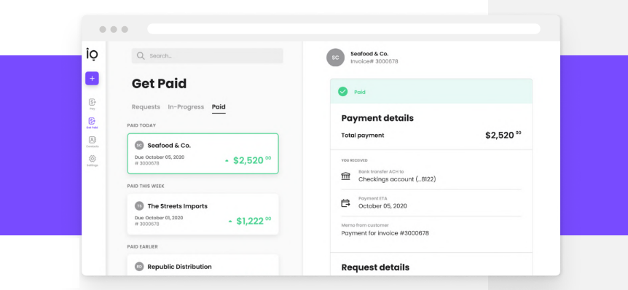Click the 'Get Paid' page heading

(159, 83)
